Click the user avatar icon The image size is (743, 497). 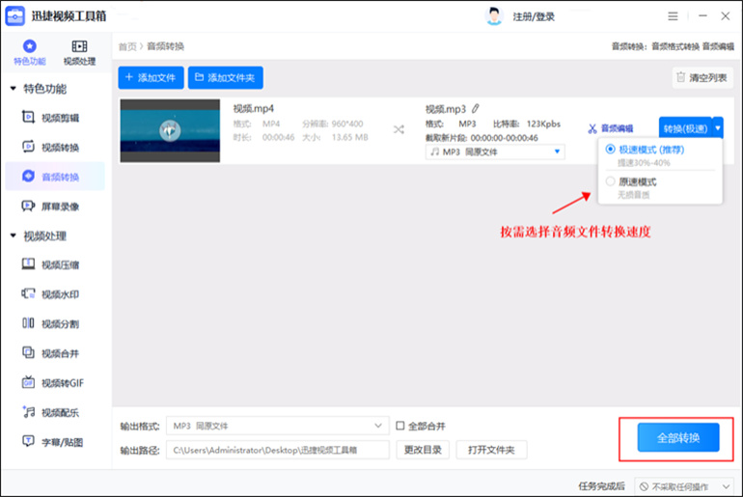point(494,16)
